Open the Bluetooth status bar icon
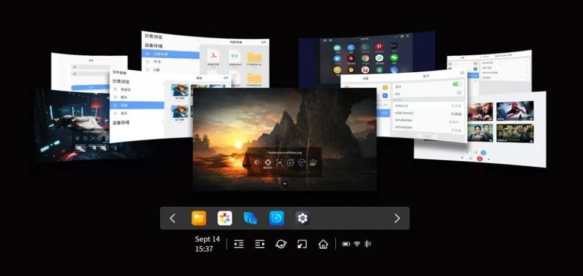Image resolution: width=583 pixels, height=276 pixels. pyautogui.click(x=367, y=244)
